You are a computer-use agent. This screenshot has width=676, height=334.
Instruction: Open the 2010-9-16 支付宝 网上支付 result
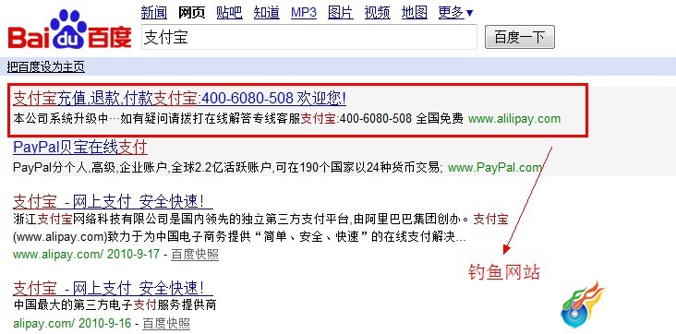[x=113, y=288]
